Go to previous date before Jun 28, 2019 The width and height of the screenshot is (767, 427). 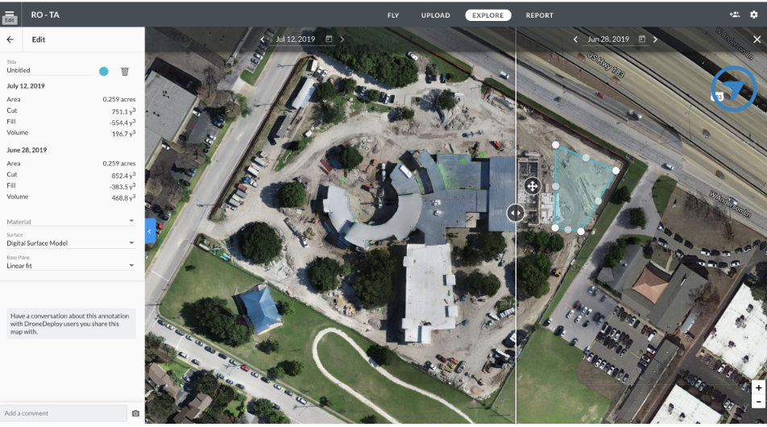pos(575,39)
